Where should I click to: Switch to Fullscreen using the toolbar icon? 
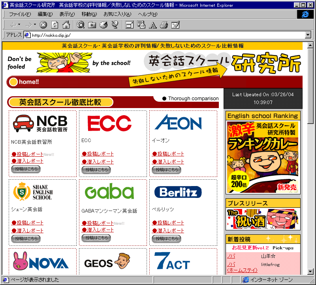point(130,25)
